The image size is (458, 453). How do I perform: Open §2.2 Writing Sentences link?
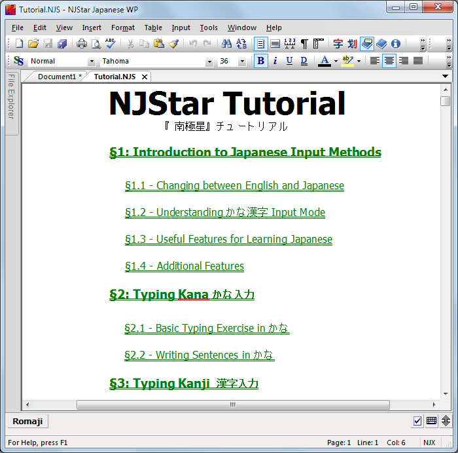click(x=200, y=355)
